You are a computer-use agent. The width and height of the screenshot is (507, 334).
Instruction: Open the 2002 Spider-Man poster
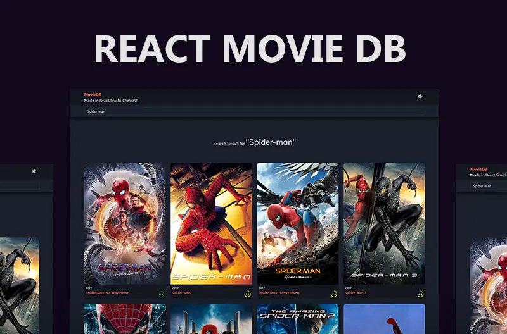pyautogui.click(x=211, y=223)
